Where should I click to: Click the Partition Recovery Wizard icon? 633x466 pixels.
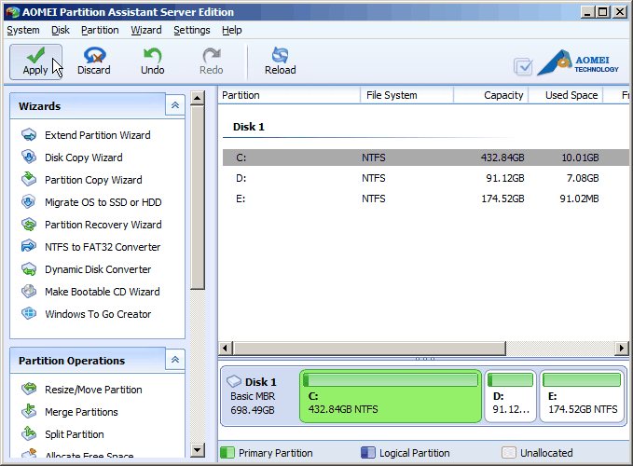coord(29,225)
